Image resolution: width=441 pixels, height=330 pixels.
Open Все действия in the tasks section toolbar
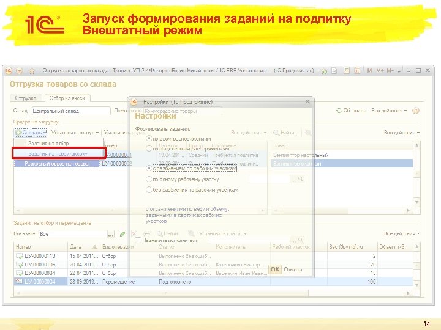[x=402, y=233]
